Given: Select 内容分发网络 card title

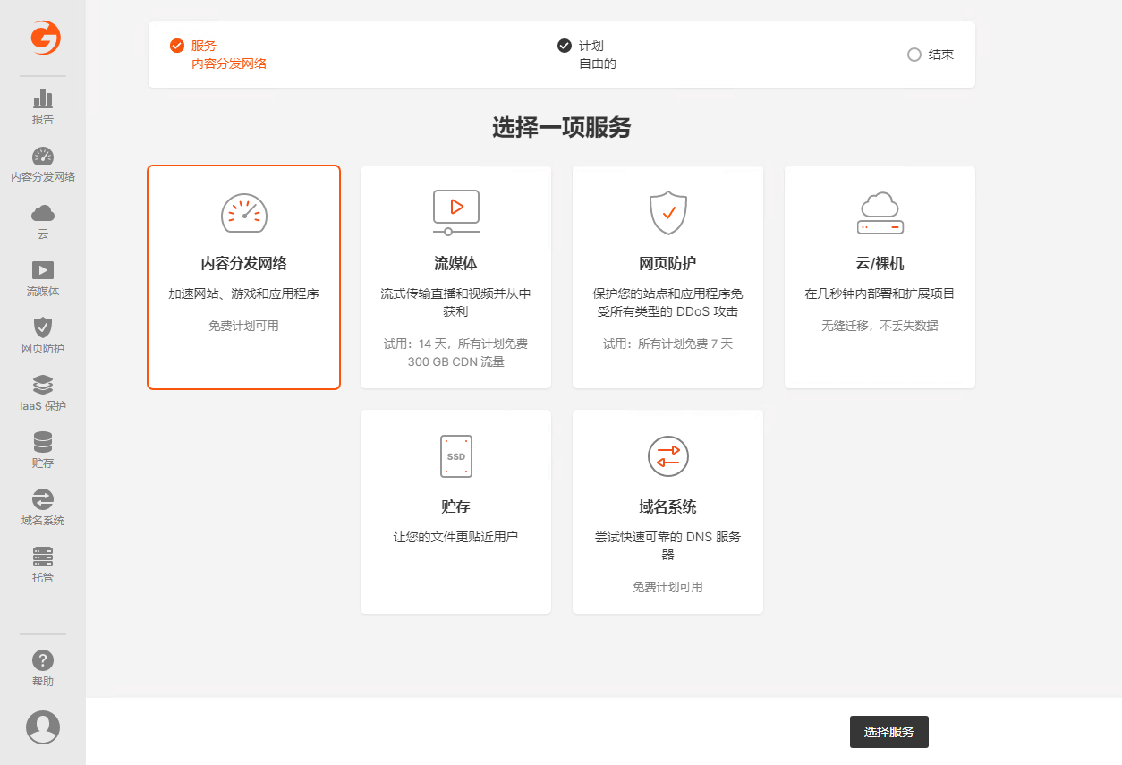Looking at the screenshot, I should coord(244,264).
